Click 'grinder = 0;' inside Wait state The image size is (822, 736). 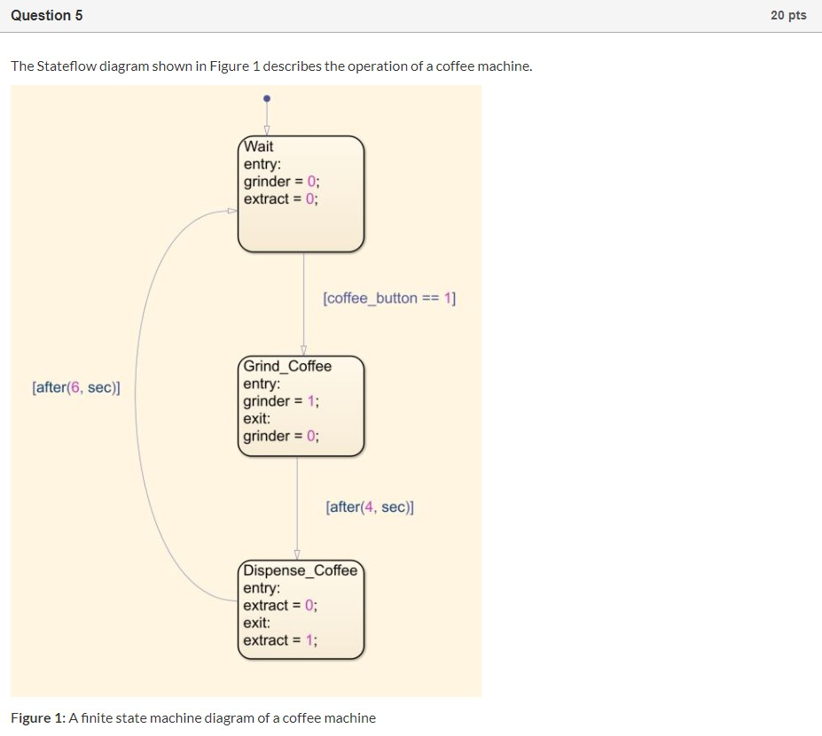pos(281,182)
